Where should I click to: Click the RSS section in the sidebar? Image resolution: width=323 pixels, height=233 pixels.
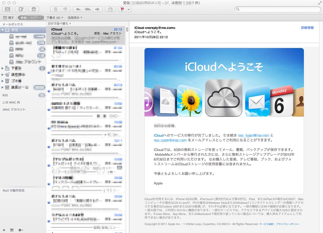[5, 95]
